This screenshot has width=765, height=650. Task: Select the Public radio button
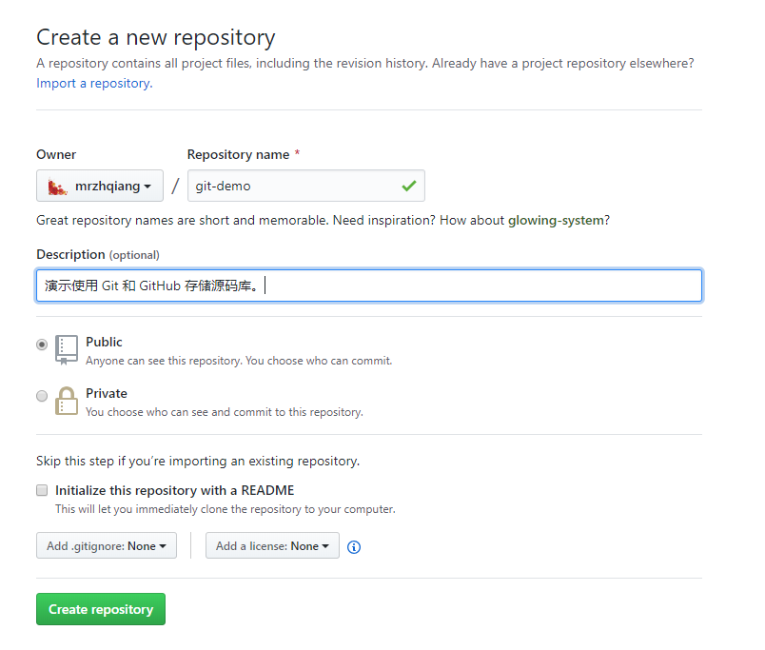point(42,345)
